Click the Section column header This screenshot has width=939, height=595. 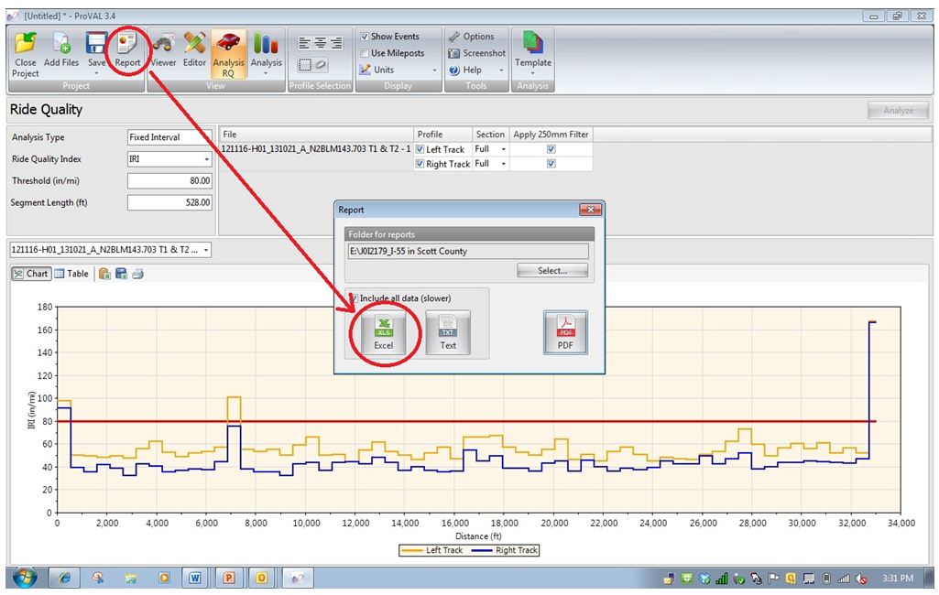click(x=490, y=134)
